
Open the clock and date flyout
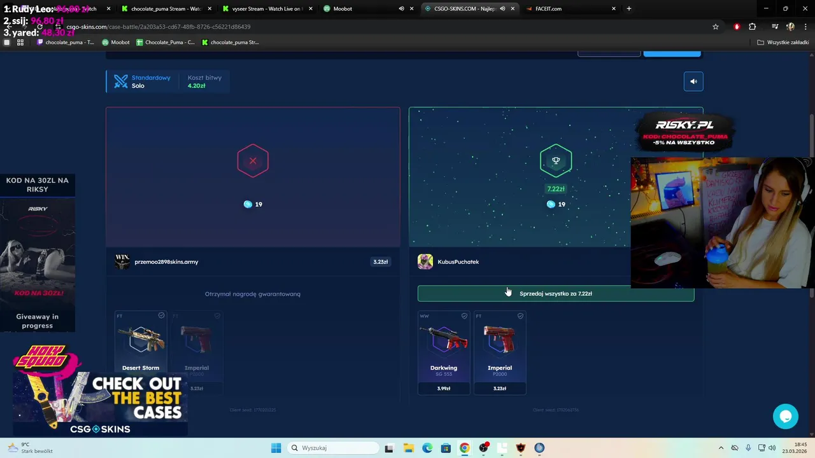point(795,448)
